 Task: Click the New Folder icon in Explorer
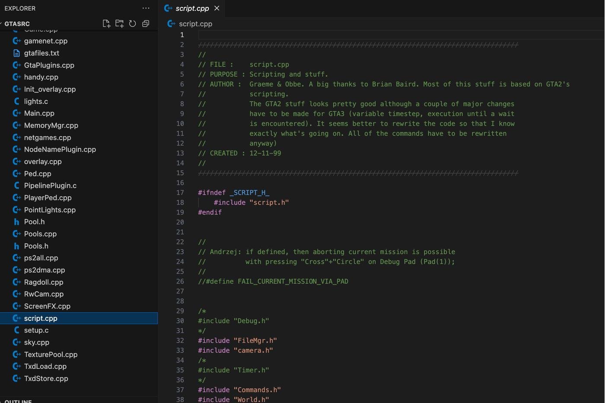[119, 24]
